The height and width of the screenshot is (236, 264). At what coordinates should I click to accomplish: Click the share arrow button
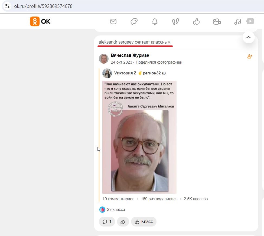point(123,222)
